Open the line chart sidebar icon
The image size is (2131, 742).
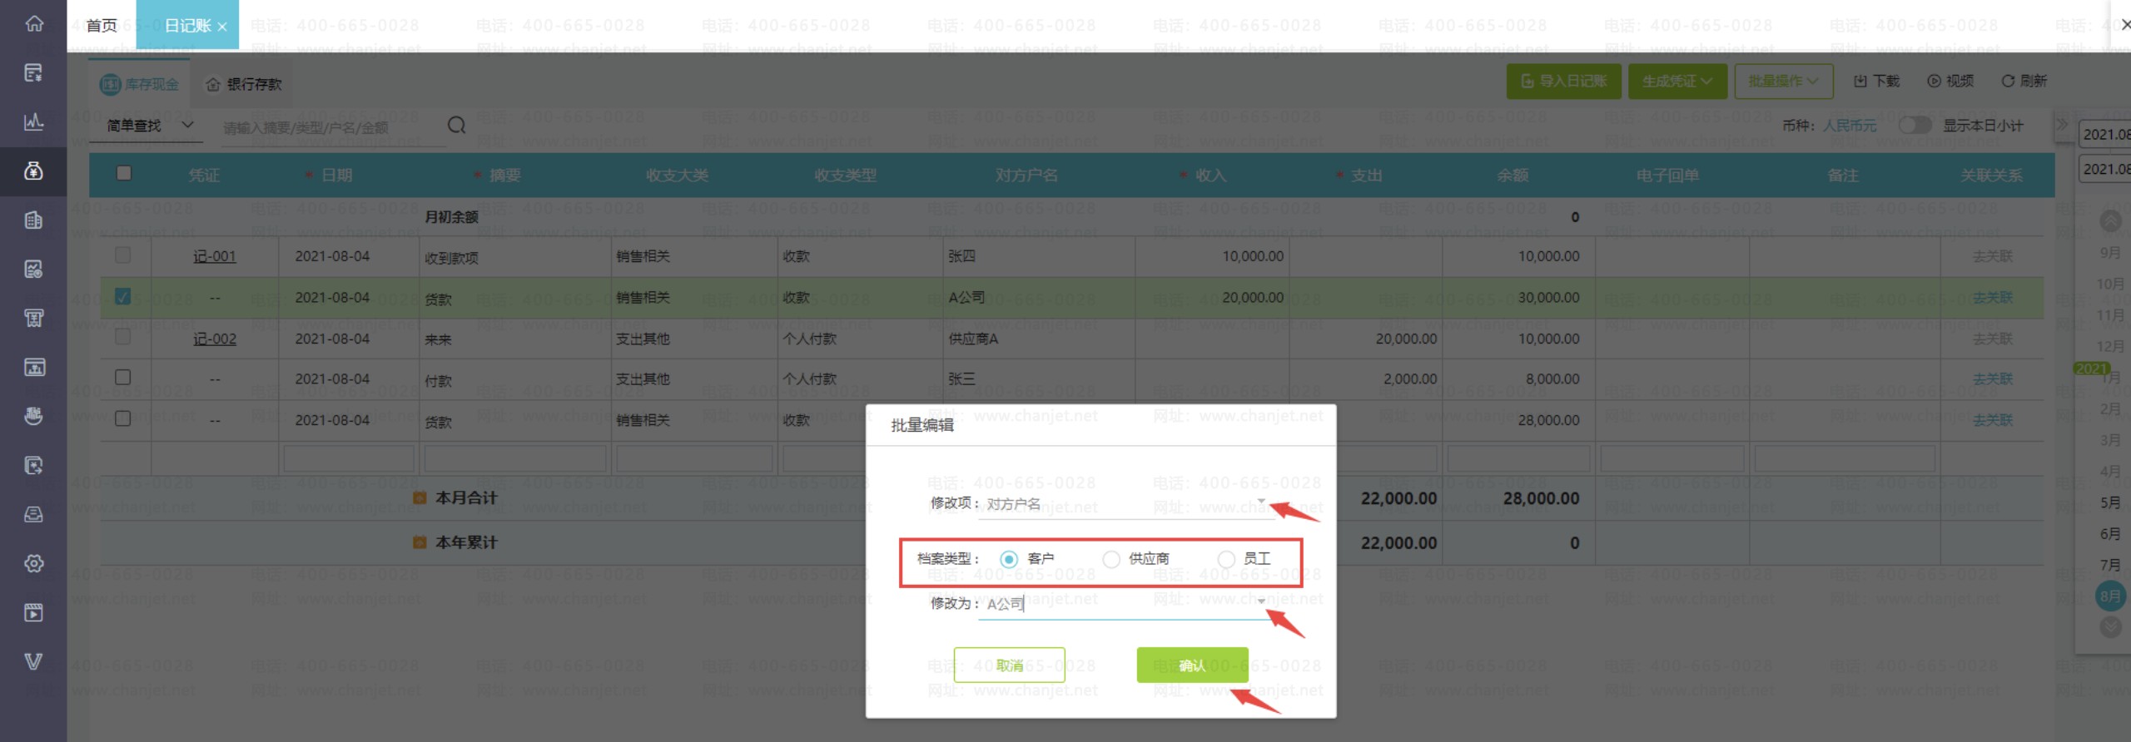34,121
